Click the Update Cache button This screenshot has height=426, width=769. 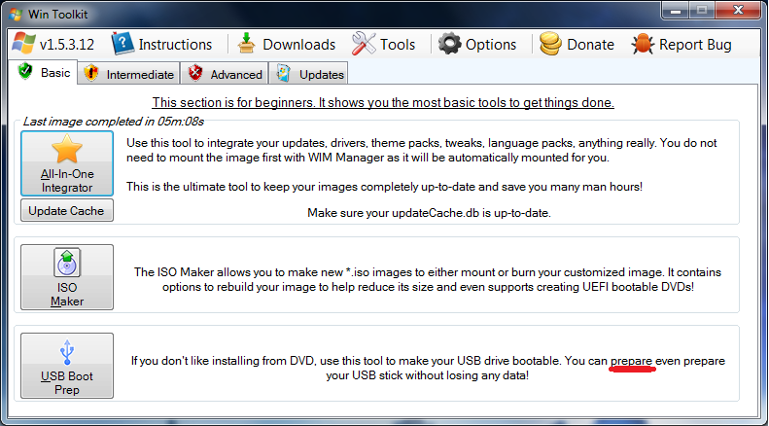click(x=67, y=210)
